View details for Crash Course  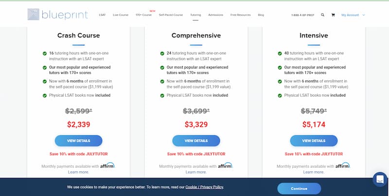point(78,141)
